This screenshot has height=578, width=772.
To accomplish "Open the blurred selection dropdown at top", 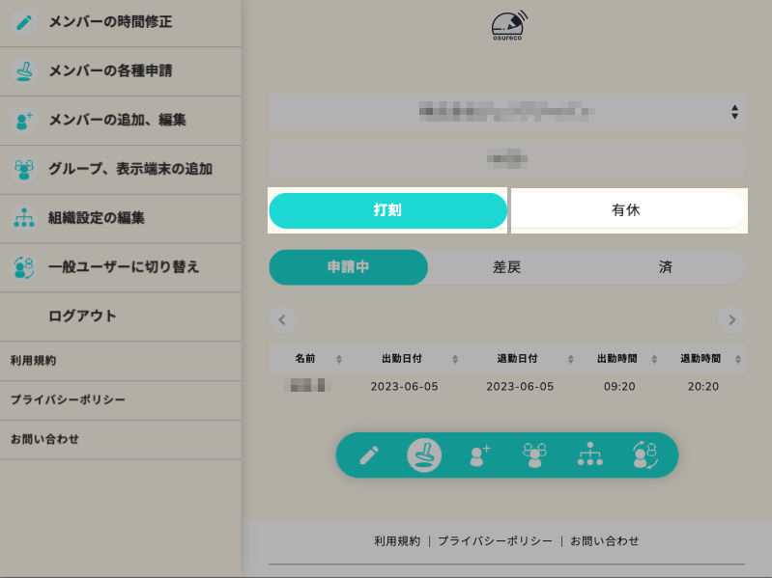I will [x=506, y=112].
